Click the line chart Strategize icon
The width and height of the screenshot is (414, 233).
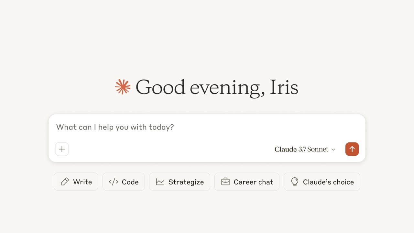click(x=160, y=182)
